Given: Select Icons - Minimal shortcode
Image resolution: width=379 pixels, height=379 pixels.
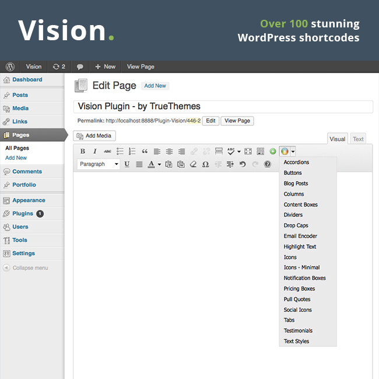Looking at the screenshot, I should tap(301, 267).
